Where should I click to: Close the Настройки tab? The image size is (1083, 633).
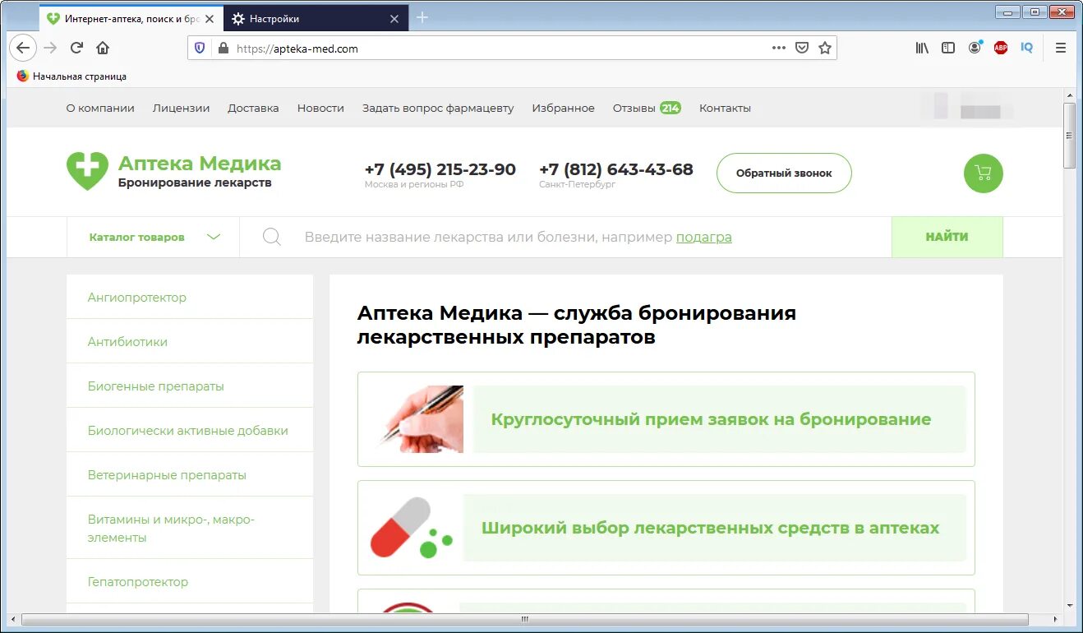394,18
